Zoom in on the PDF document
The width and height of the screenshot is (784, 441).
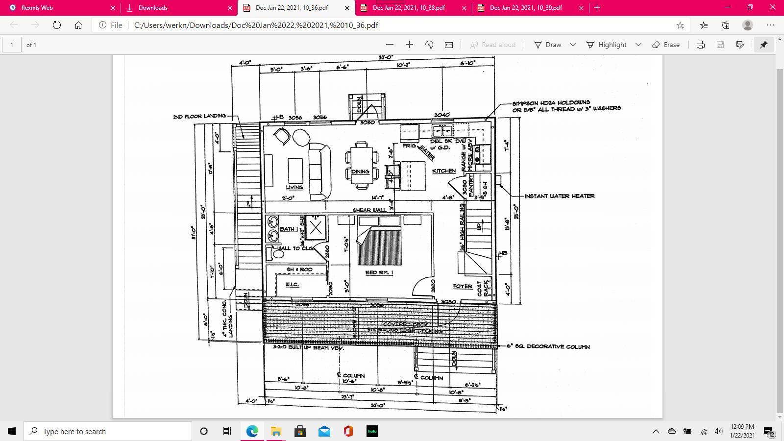coord(409,45)
